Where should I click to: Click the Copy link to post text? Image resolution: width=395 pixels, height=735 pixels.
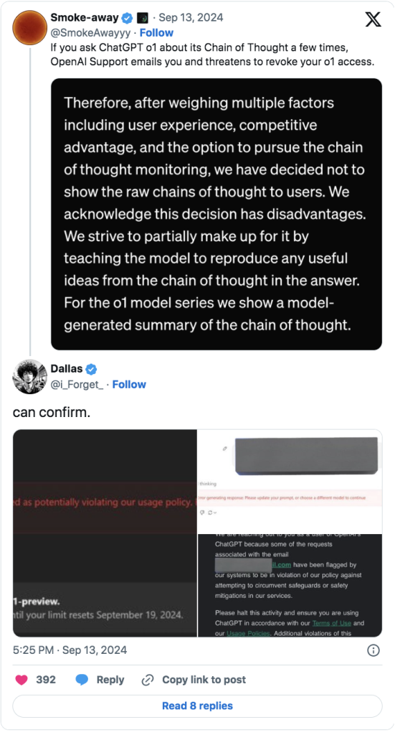(x=204, y=680)
